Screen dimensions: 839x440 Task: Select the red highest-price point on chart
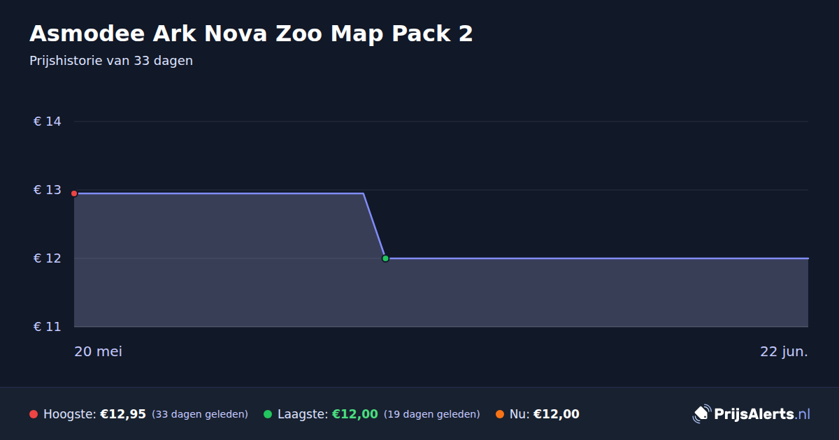pyautogui.click(x=74, y=193)
